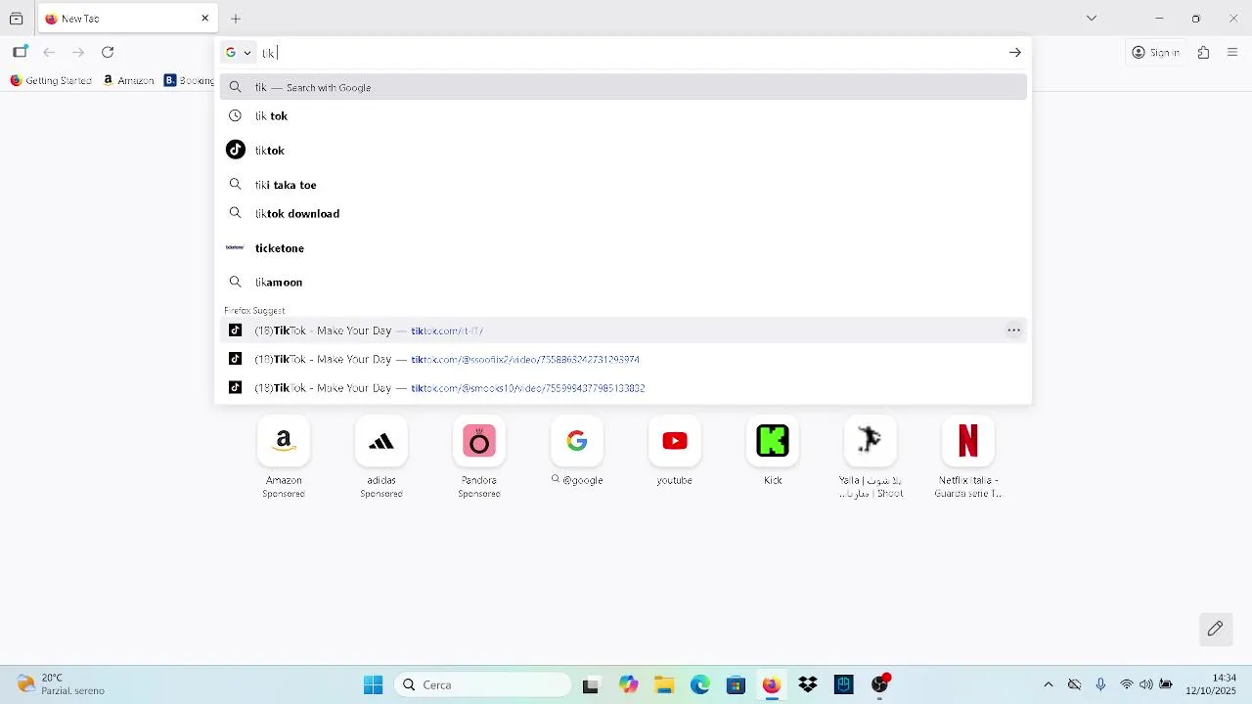Reload the current page
Image resolution: width=1252 pixels, height=704 pixels.
click(108, 53)
